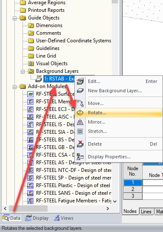Select the Printout Reports tree label
Image resolution: width=163 pixels, height=232 pixels.
[x=46, y=10]
